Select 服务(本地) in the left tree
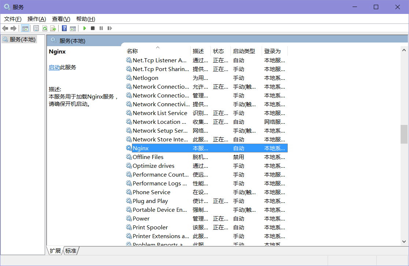 tap(19, 39)
